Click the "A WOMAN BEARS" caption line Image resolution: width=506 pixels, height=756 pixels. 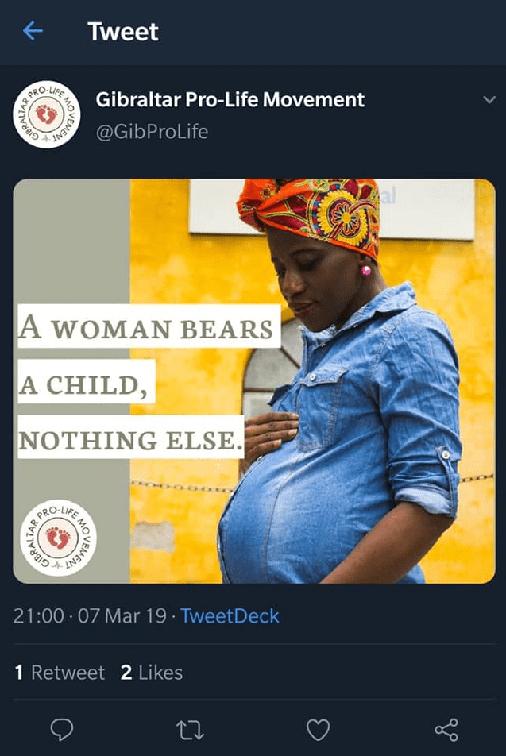click(x=148, y=326)
